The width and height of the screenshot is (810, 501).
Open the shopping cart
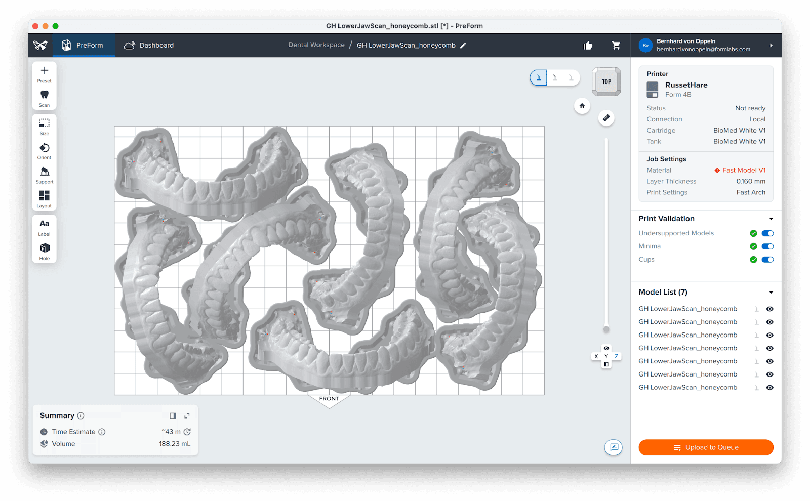pos(616,46)
